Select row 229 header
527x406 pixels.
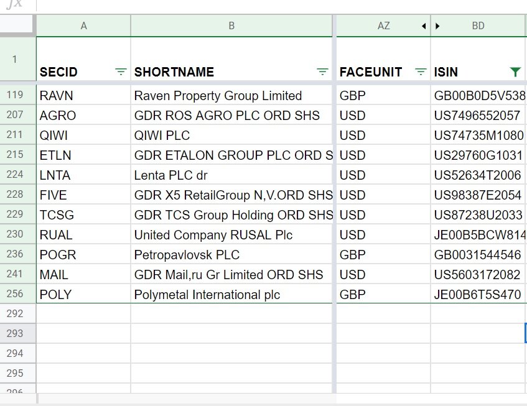[18, 214]
